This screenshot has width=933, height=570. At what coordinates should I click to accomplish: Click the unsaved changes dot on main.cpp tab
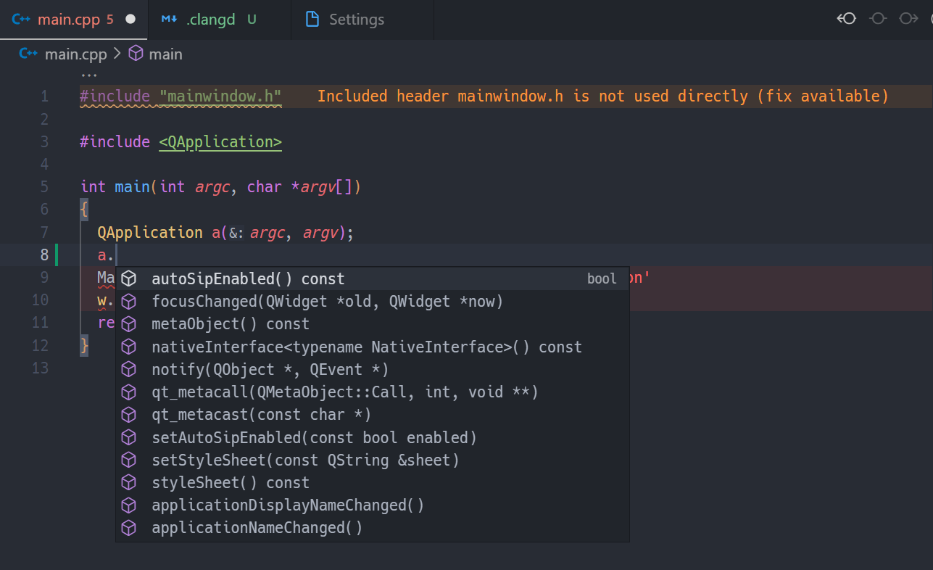(x=133, y=20)
